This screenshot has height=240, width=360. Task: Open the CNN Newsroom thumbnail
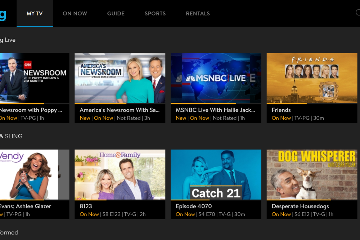(35, 78)
